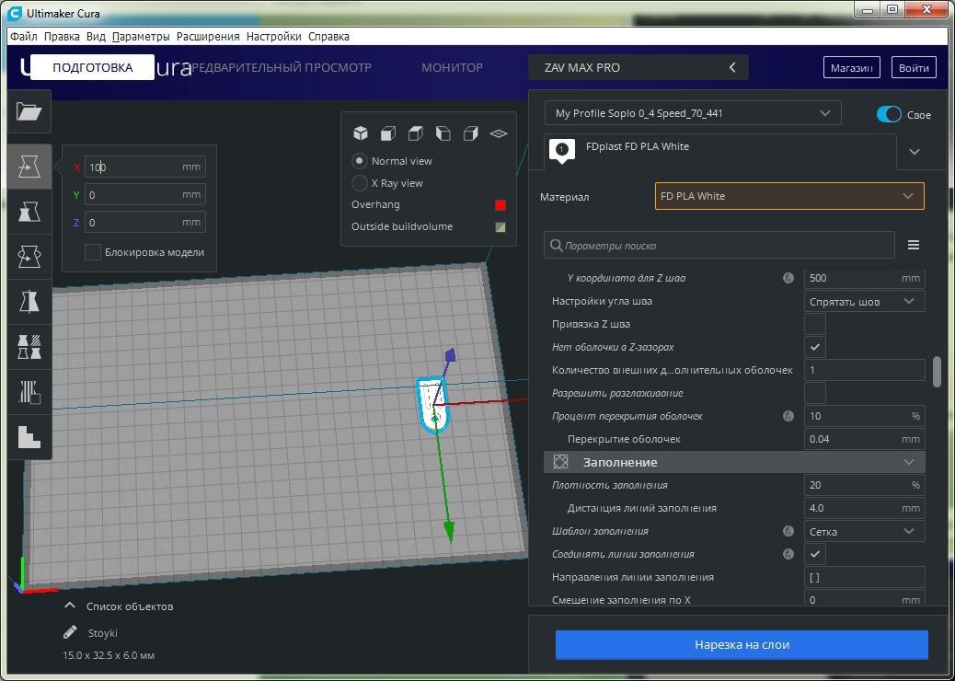Select the Support Blocker tool icon
The height and width of the screenshot is (681, 955).
click(29, 392)
